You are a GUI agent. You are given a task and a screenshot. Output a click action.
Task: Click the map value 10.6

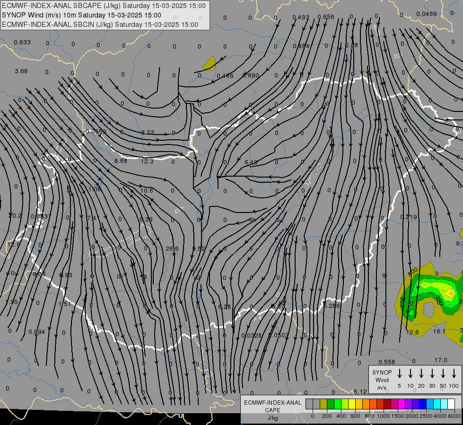tap(147, 190)
